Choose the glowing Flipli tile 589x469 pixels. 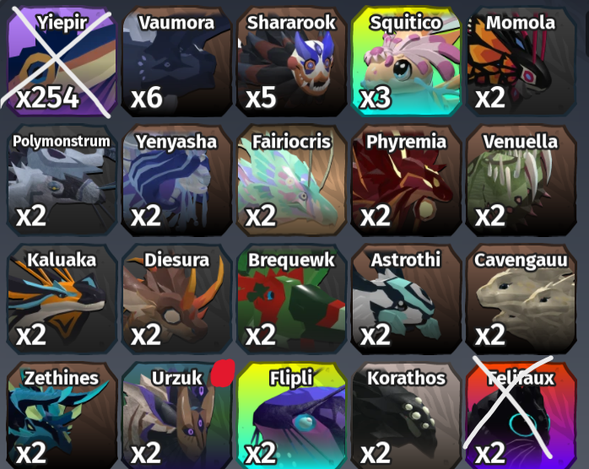point(291,416)
